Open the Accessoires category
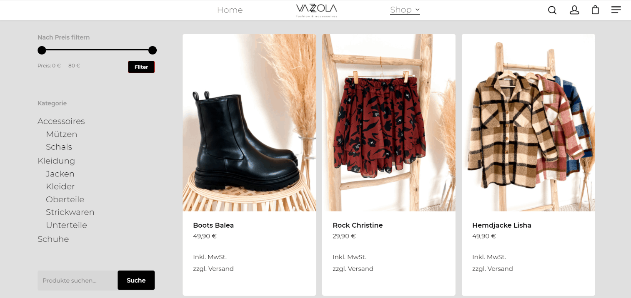Image resolution: width=631 pixels, height=298 pixels. point(61,121)
